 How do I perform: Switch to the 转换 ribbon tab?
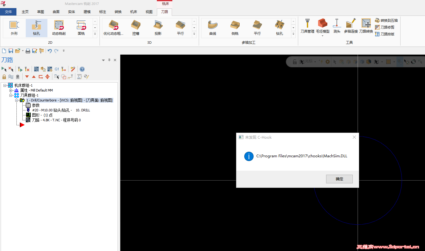pos(118,12)
